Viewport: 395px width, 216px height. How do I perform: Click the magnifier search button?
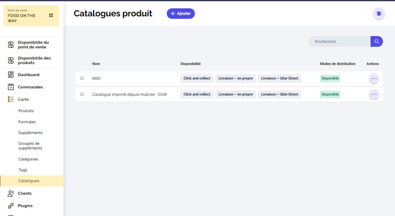(377, 41)
